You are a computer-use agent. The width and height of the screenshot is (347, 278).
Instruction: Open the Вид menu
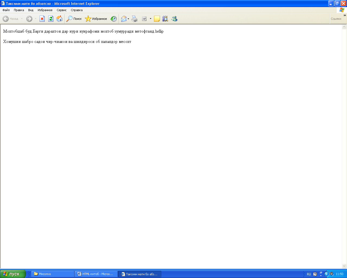click(31, 10)
